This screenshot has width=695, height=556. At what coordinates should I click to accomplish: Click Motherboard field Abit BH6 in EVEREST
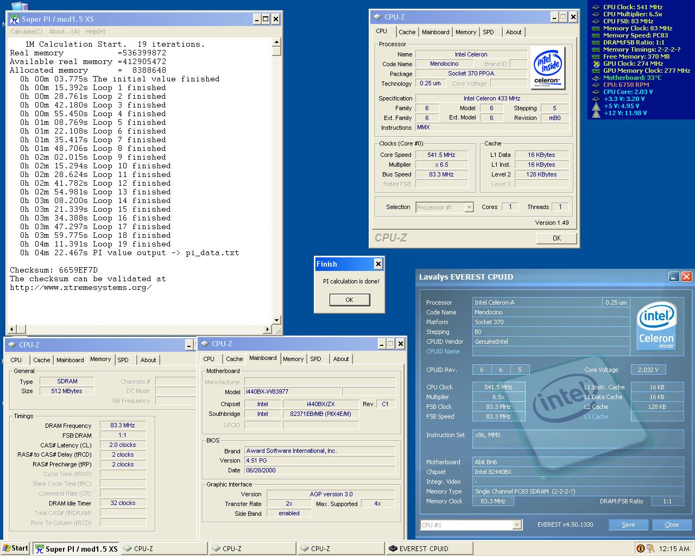[578, 462]
